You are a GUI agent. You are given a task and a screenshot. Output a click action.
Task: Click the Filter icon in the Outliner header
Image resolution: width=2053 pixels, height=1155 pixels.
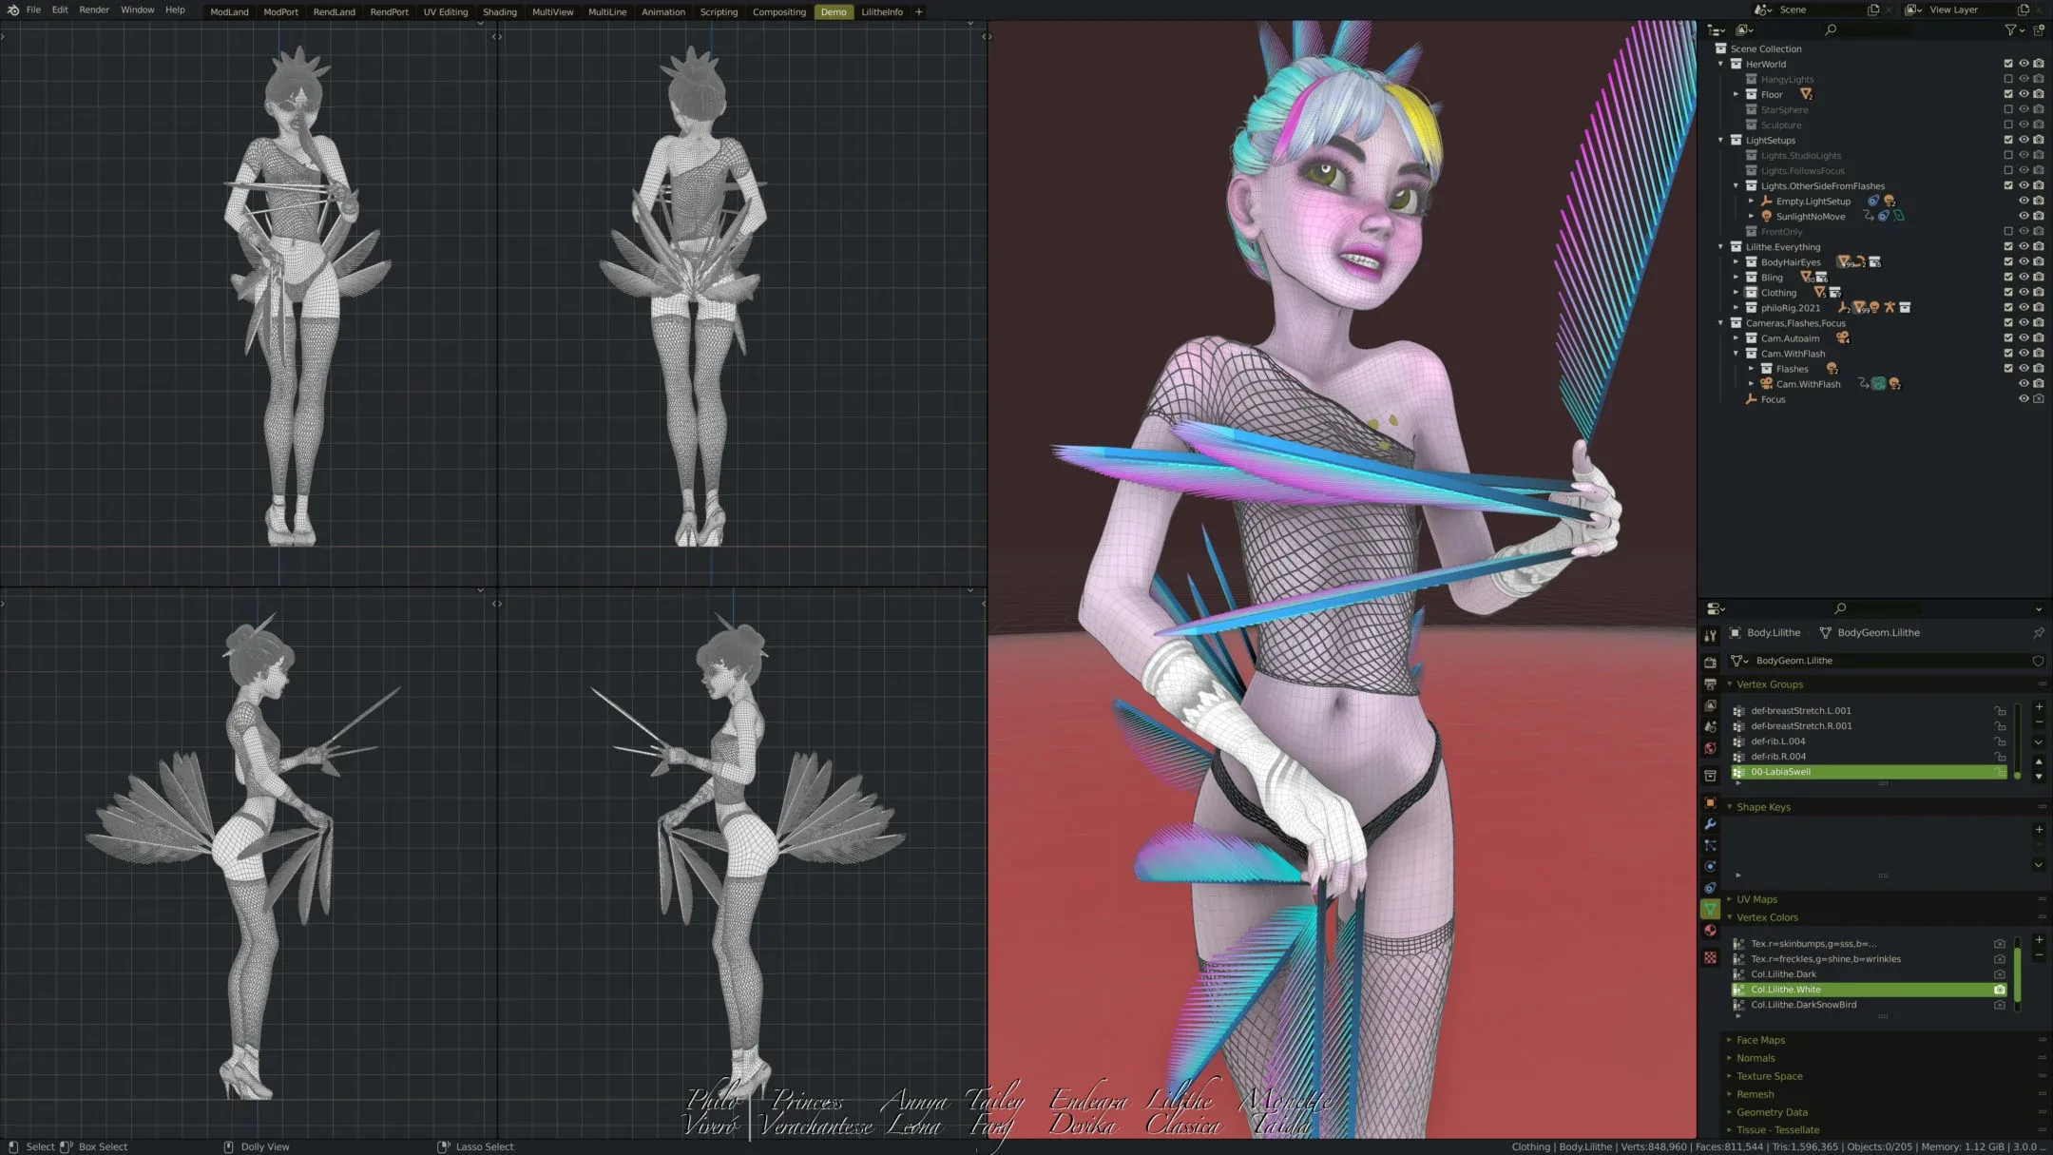click(2011, 30)
